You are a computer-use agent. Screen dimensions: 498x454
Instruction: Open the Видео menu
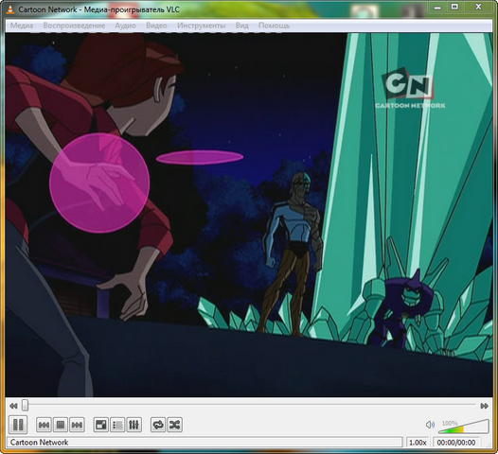tap(156, 26)
